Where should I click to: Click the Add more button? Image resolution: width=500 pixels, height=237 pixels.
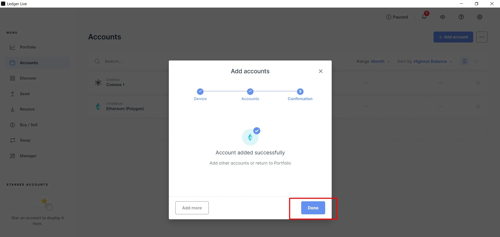coord(192,208)
